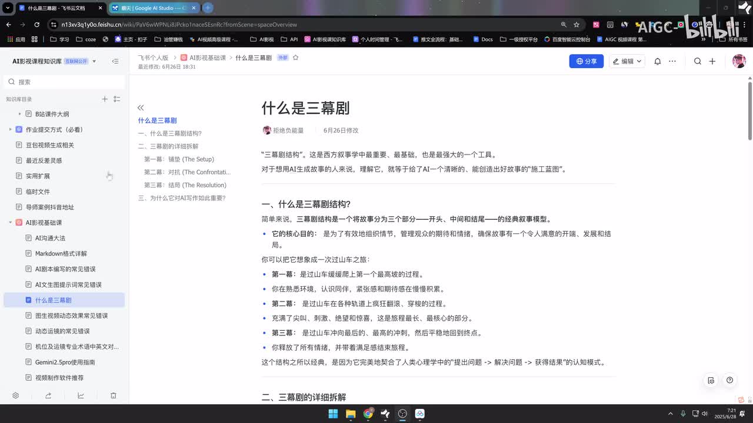Open a new browser tab
Screen dimensions: 753x423
coord(208,8)
